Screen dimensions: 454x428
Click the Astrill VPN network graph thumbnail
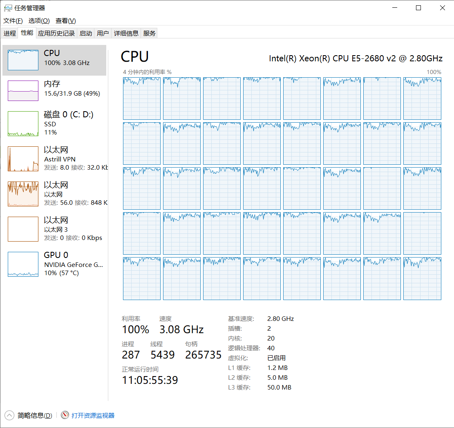(x=23, y=159)
